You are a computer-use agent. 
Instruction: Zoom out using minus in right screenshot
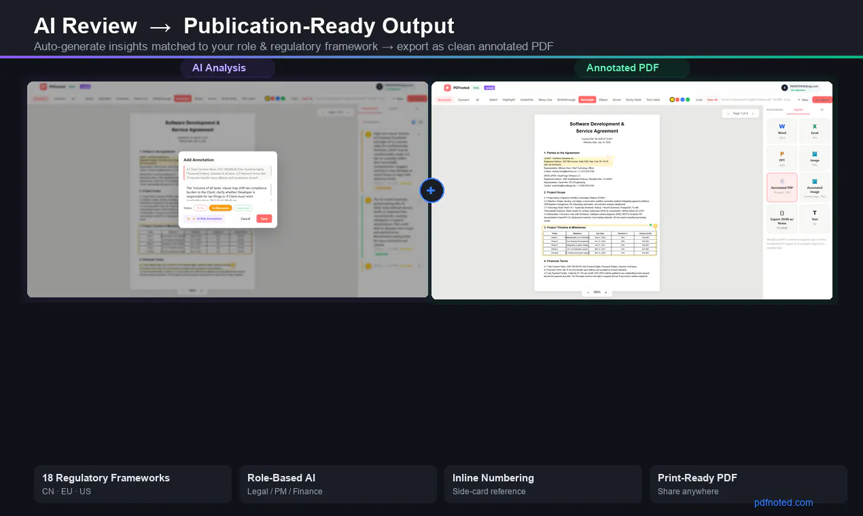(588, 292)
